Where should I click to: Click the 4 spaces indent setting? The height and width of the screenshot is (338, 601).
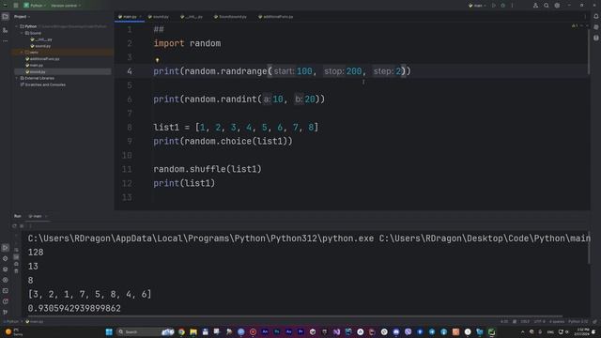tap(557, 321)
